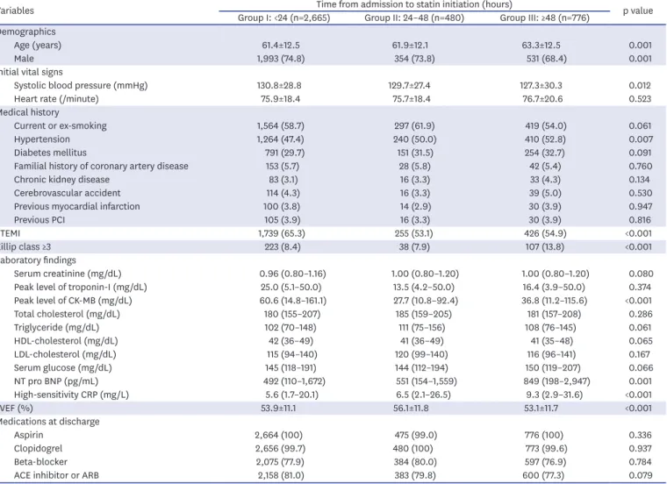Image resolution: width=667 pixels, height=484 pixels.
Task: Click the 'Aspirin' row label
Action: (x=28, y=435)
